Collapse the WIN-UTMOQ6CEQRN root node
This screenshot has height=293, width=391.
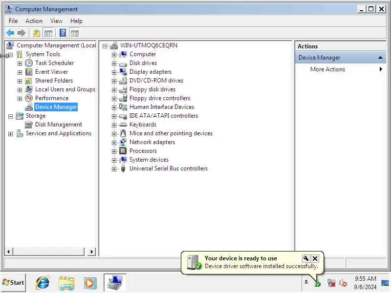tap(105, 46)
